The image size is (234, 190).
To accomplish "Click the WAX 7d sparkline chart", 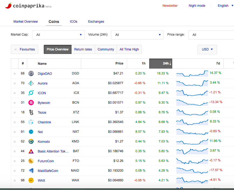I will tap(192, 180).
